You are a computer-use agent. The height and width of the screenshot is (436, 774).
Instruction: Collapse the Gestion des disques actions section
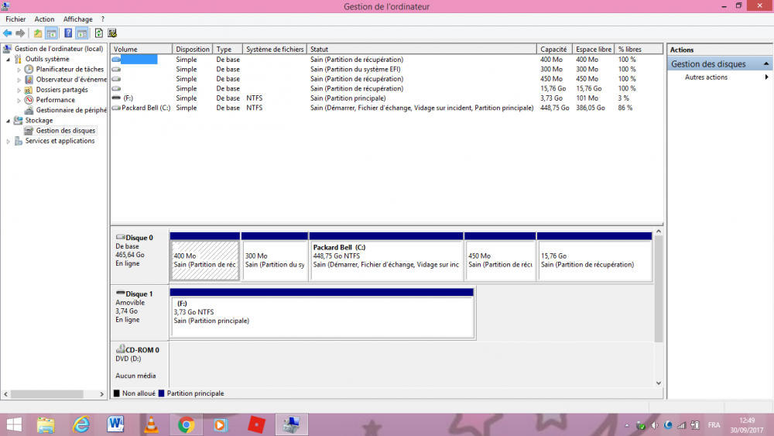tap(766, 64)
